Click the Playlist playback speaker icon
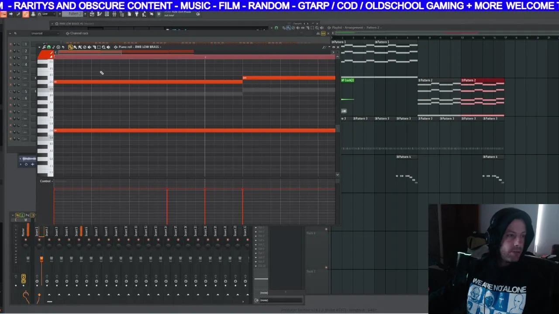559x314 pixels. pos(322,27)
